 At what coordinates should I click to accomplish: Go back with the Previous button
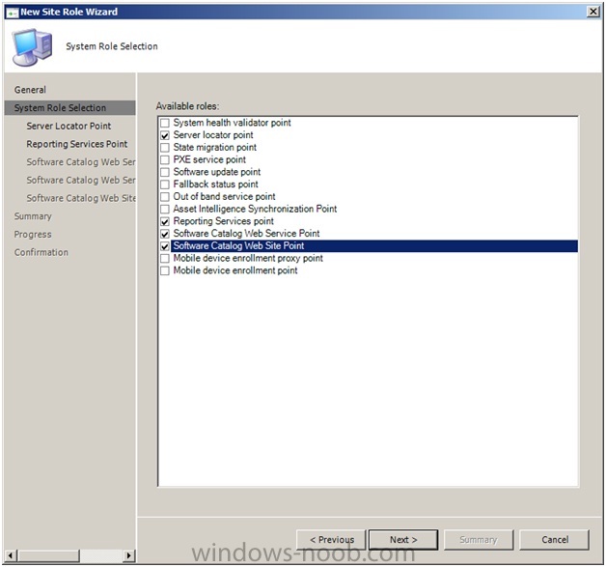tap(331, 540)
